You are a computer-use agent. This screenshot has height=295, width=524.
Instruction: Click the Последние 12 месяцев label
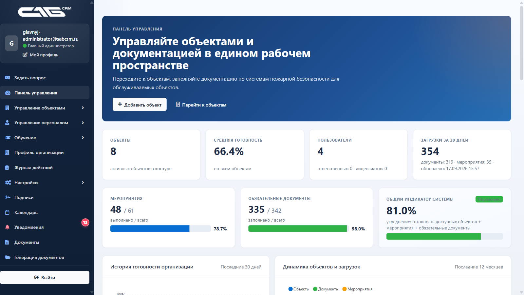point(479,267)
